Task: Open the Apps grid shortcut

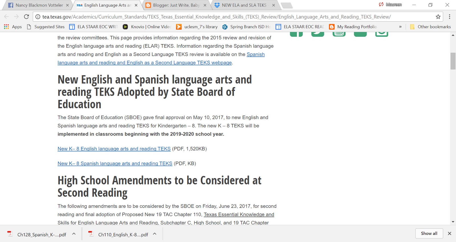Action: point(13,27)
